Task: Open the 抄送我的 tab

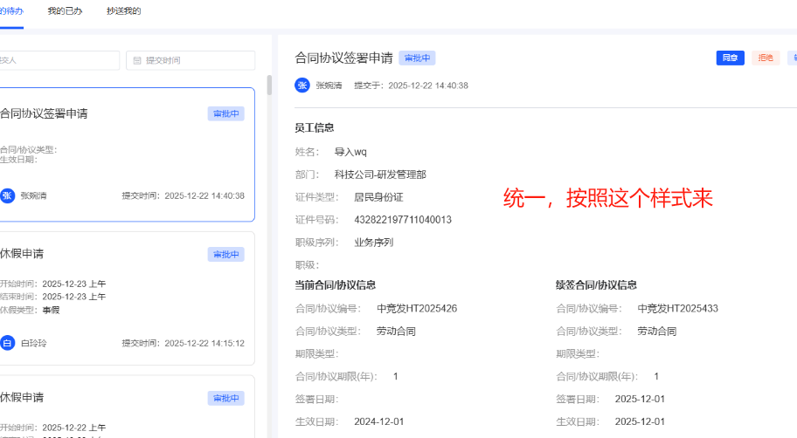Action: click(123, 11)
